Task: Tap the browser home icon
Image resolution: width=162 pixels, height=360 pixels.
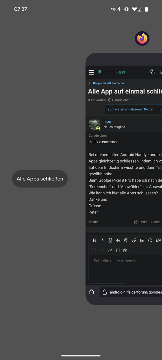Action: click(x=92, y=292)
